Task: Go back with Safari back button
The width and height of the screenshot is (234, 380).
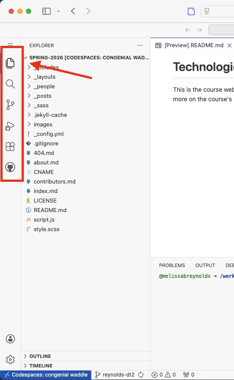Action: pyautogui.click(x=73, y=11)
